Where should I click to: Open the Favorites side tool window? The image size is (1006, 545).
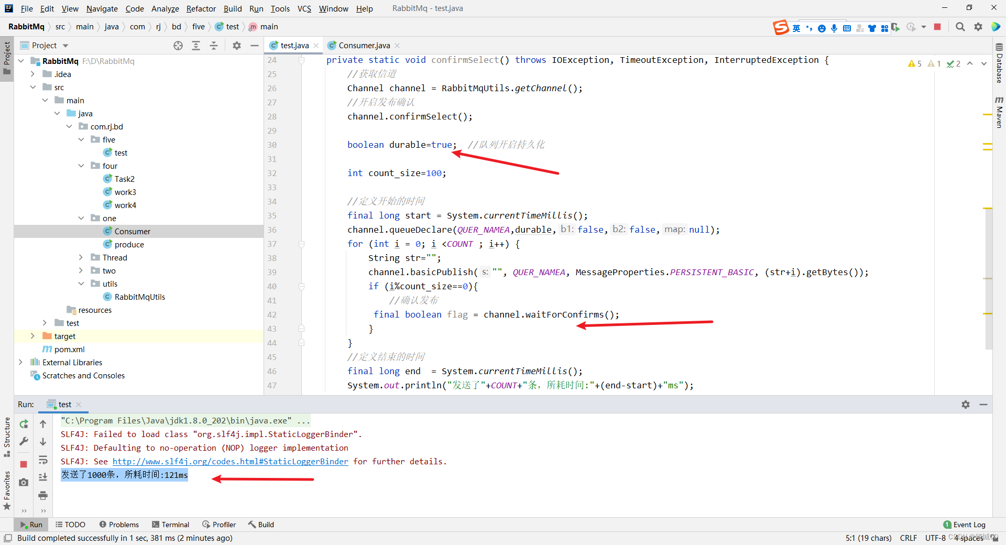click(7, 490)
